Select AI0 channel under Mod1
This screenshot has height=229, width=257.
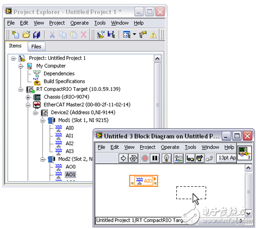pos(69,128)
